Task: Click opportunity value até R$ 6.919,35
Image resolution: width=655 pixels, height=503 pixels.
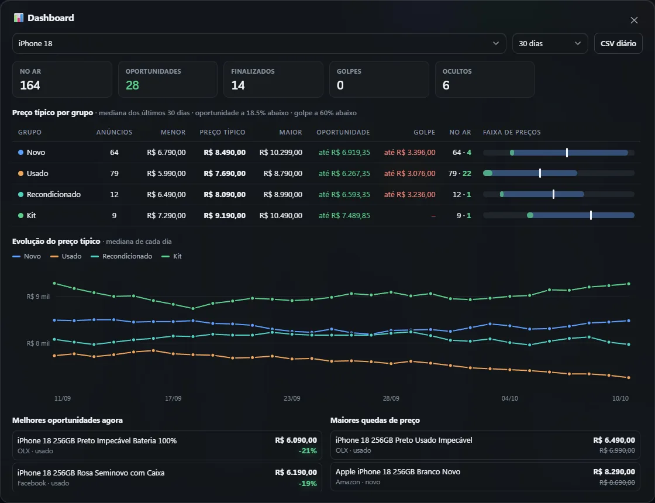Action: click(344, 153)
